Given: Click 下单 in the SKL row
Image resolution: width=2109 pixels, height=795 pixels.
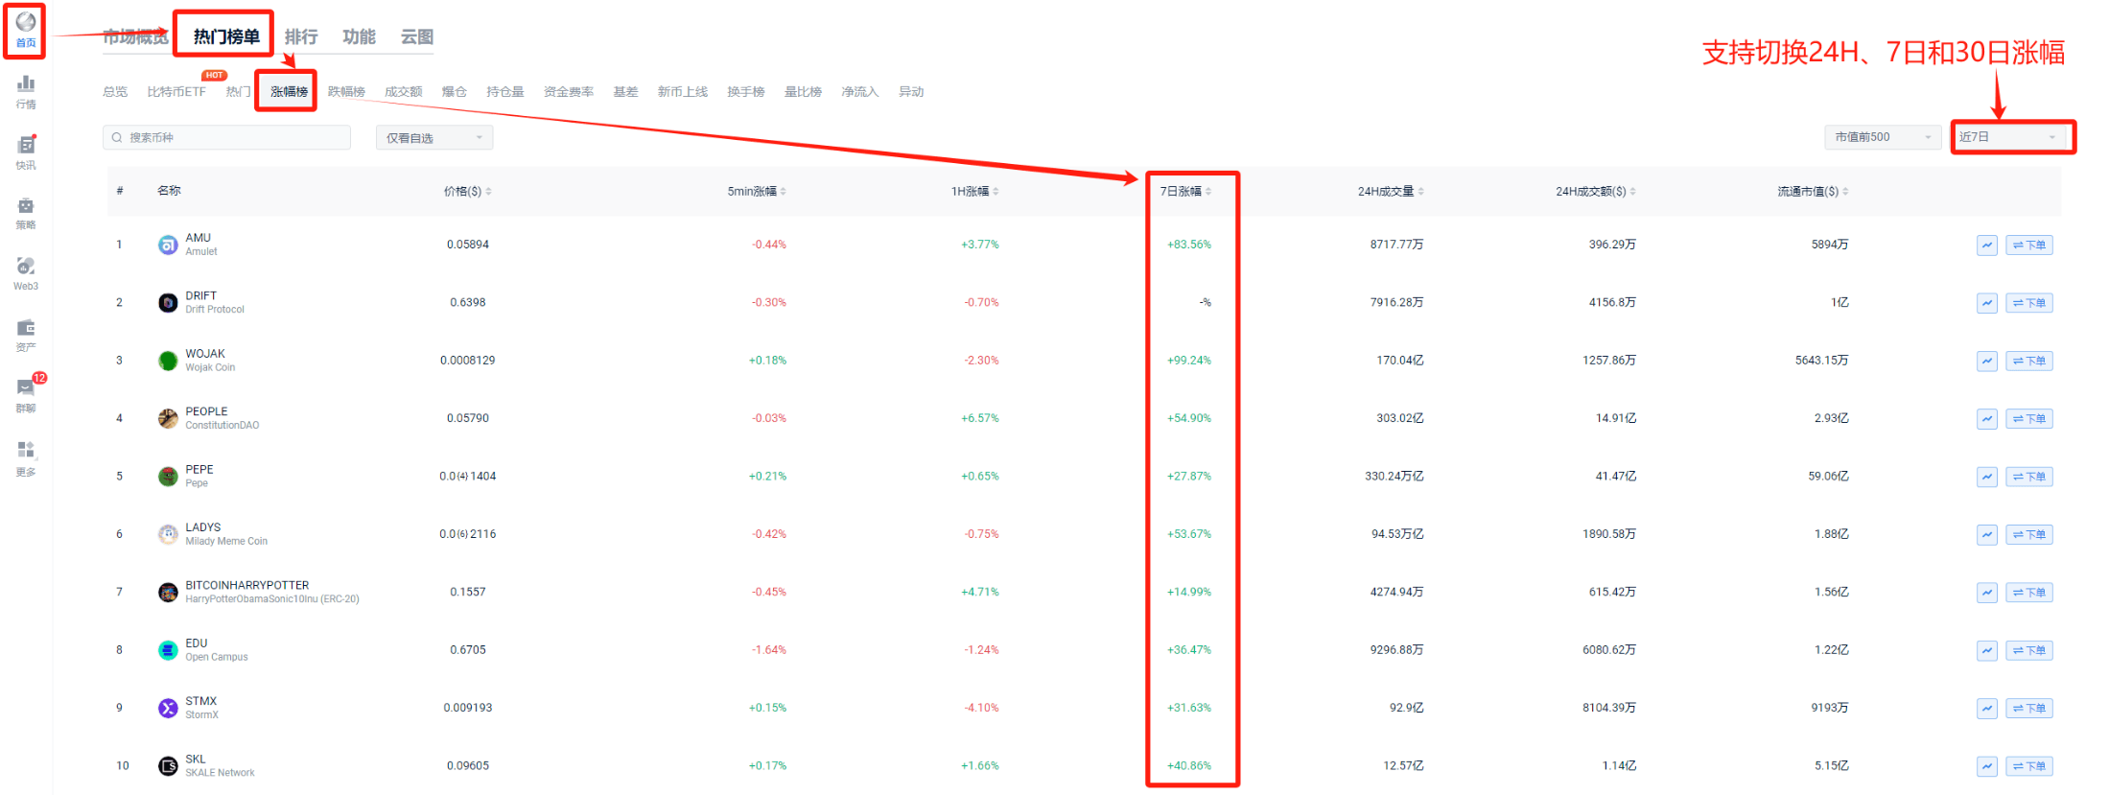Looking at the screenshot, I should point(2029,766).
